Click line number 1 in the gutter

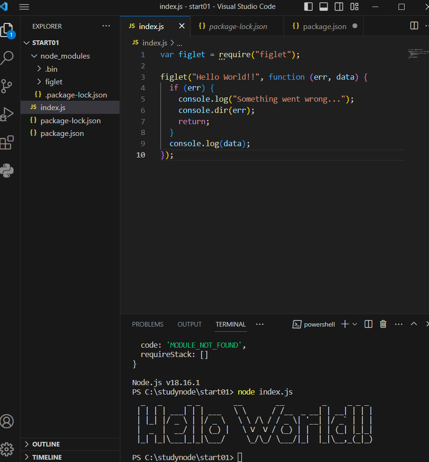coord(143,54)
